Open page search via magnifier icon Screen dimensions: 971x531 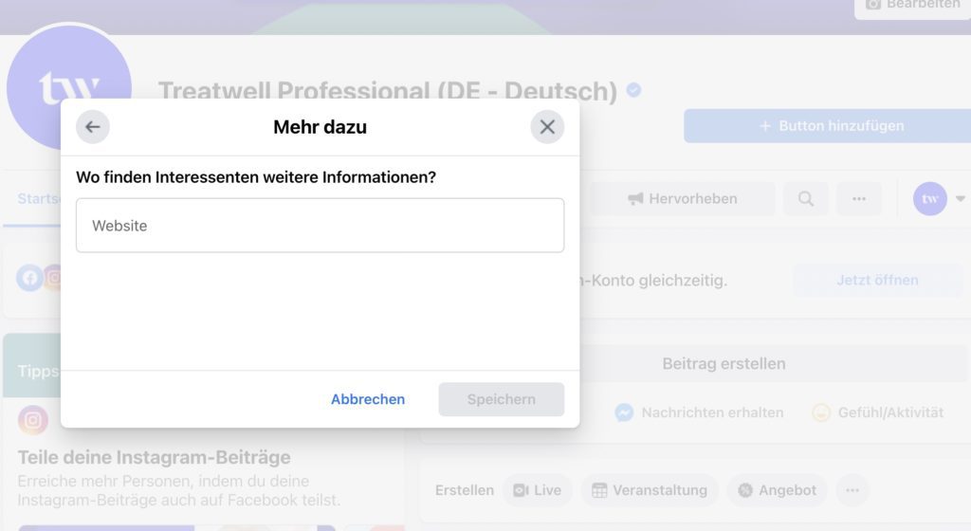click(806, 199)
